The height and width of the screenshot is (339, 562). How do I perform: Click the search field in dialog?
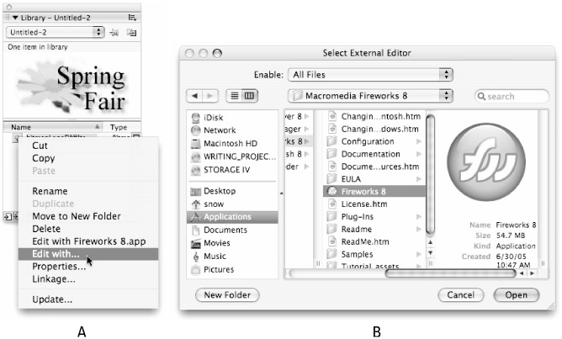tap(513, 96)
